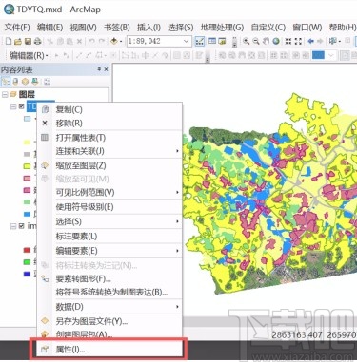357x362 pixels.
Task: Click the red legend swatch under im layer
Action: point(28,250)
